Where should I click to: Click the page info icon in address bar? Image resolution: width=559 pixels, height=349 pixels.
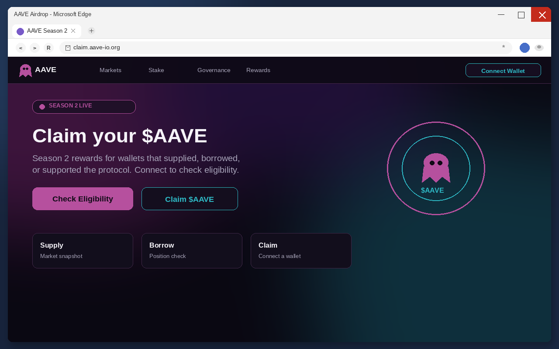pos(68,48)
